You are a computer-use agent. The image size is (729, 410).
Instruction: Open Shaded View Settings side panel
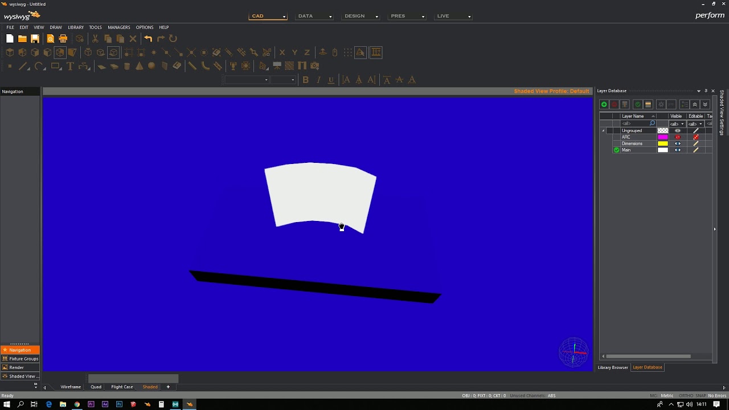(x=722, y=112)
